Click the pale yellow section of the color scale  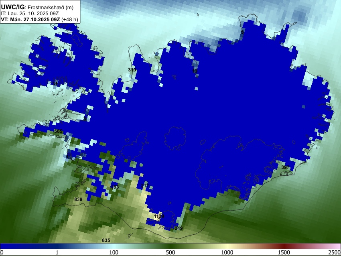coord(227,246)
